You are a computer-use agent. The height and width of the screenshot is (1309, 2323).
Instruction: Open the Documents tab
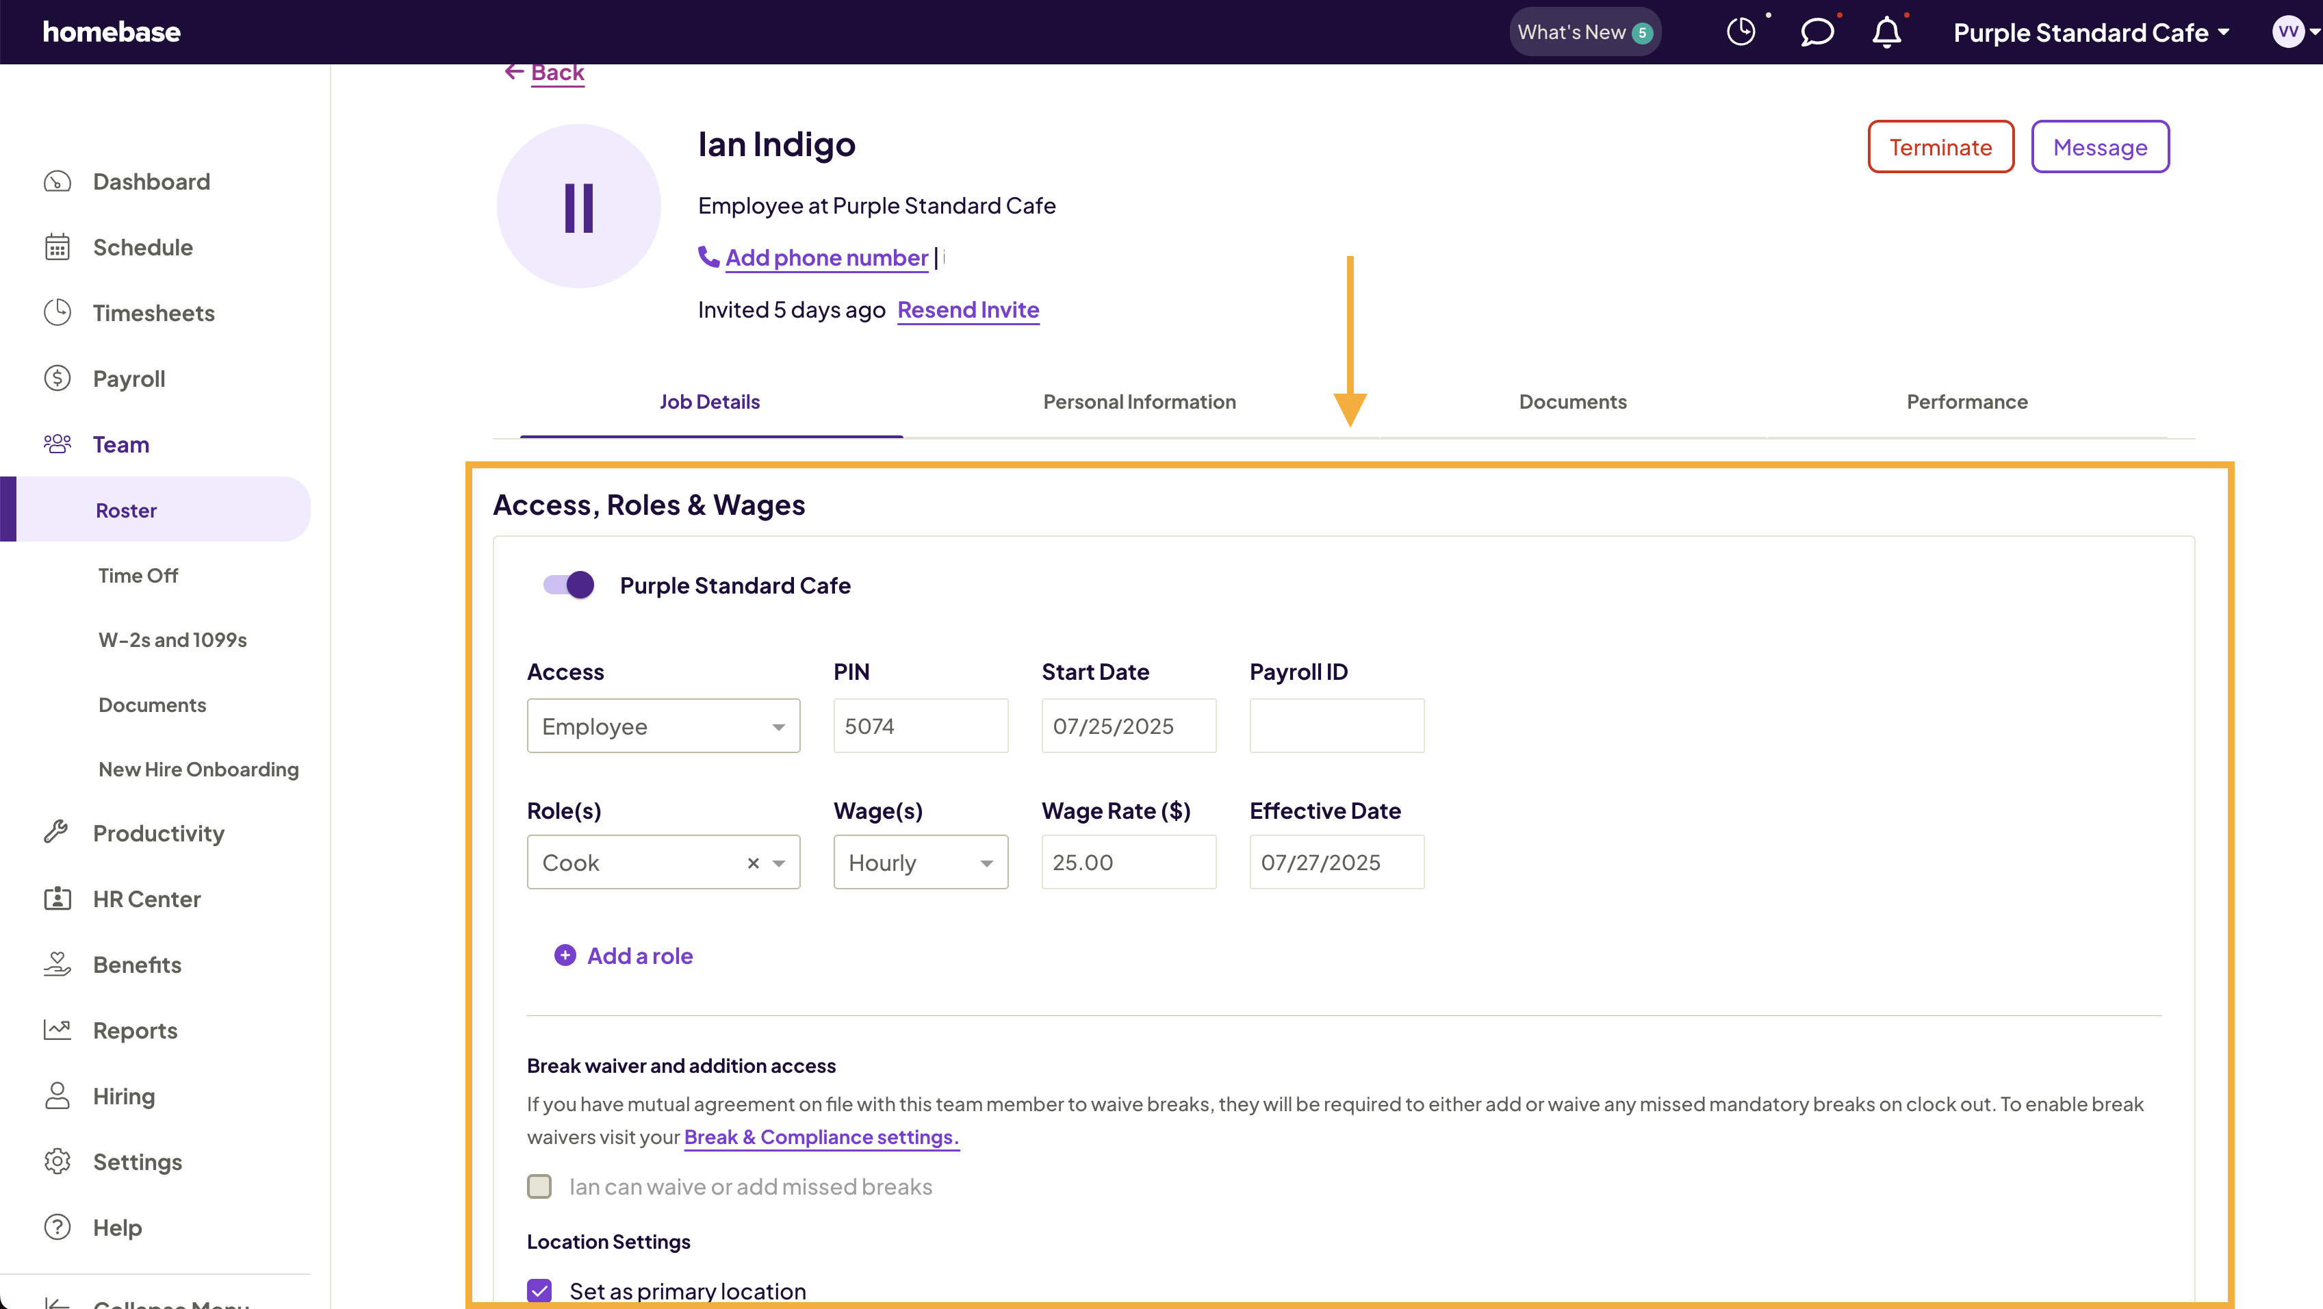point(1573,401)
